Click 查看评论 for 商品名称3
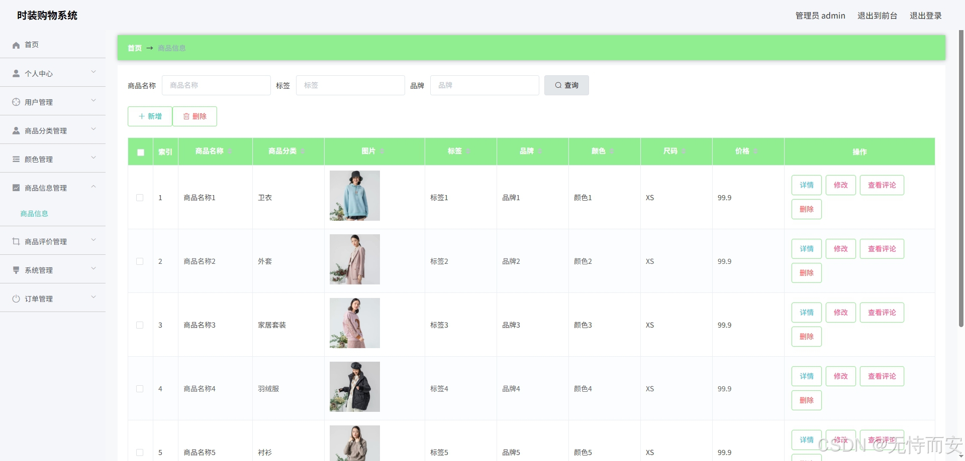Viewport: 965px width, 461px height. [882, 313]
